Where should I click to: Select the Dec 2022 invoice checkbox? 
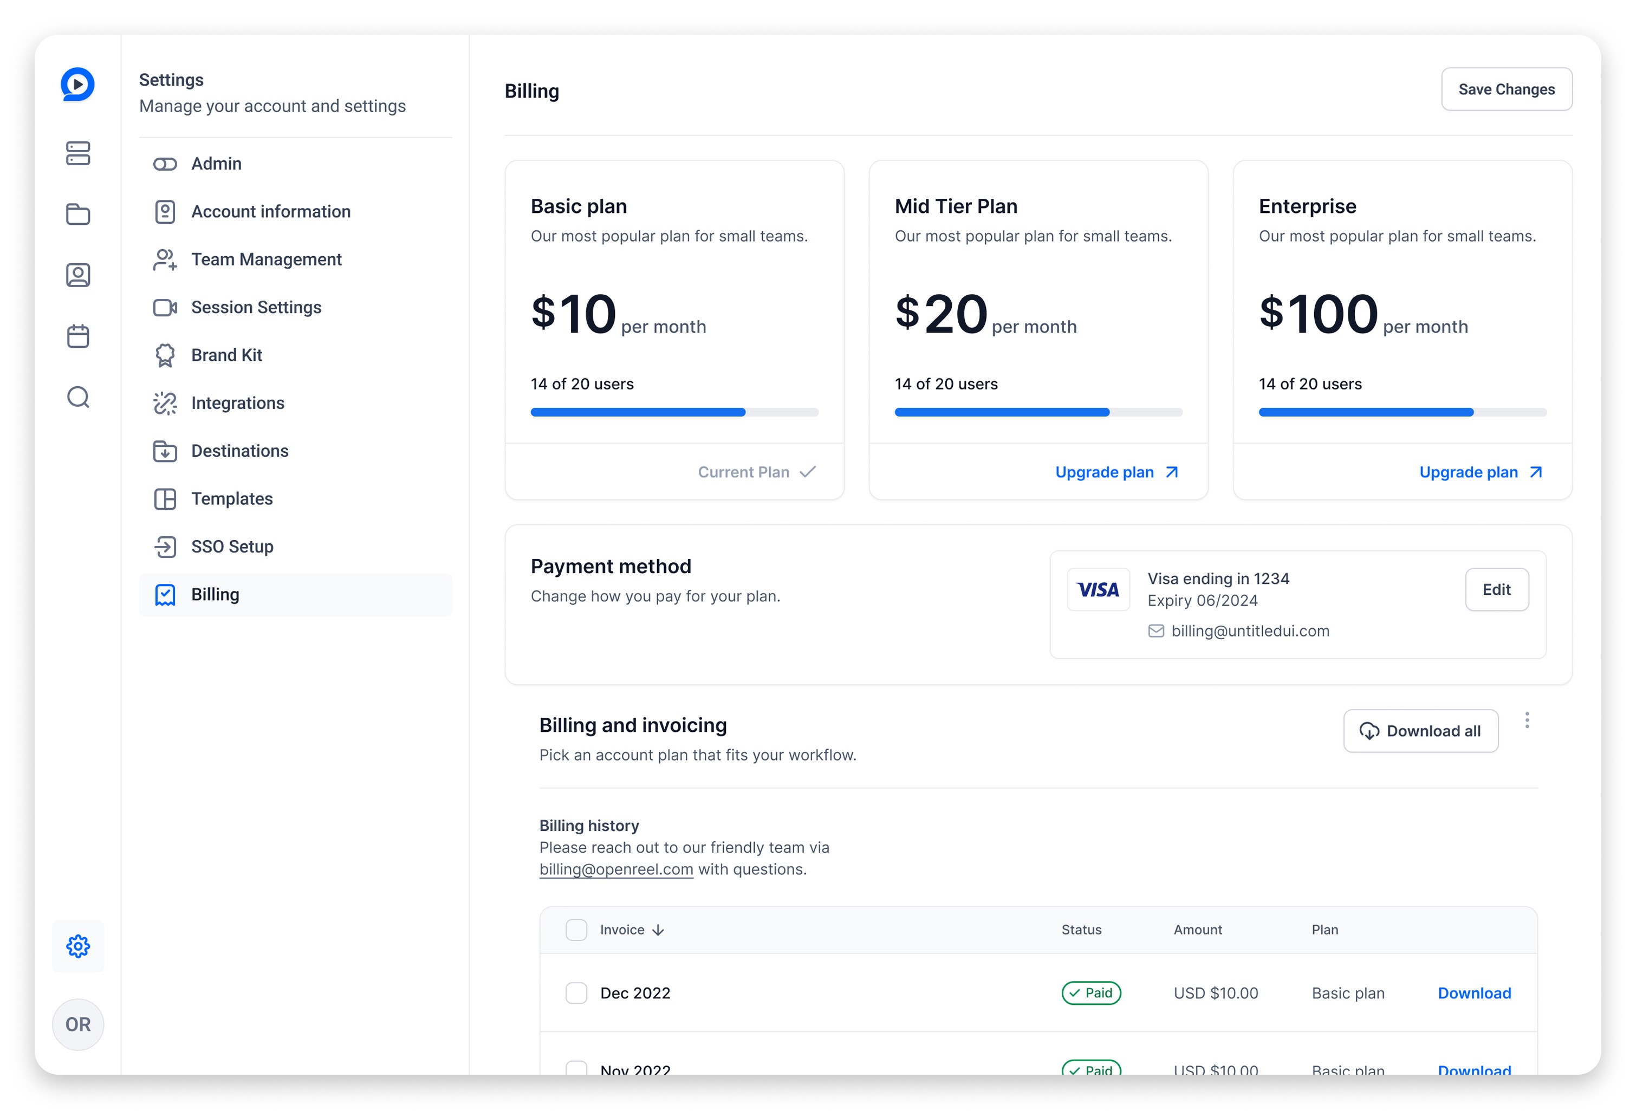[576, 993]
